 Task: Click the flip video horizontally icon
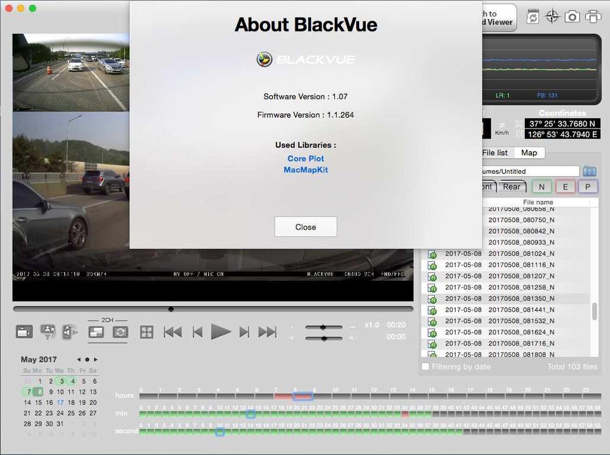pyautogui.click(x=48, y=332)
